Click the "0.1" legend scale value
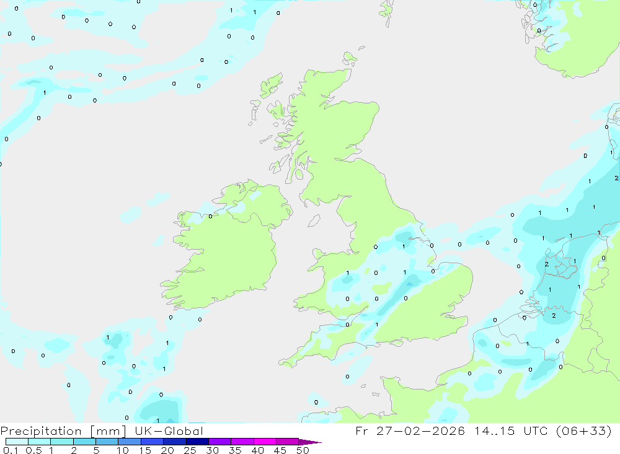620x454 pixels. click(11, 450)
